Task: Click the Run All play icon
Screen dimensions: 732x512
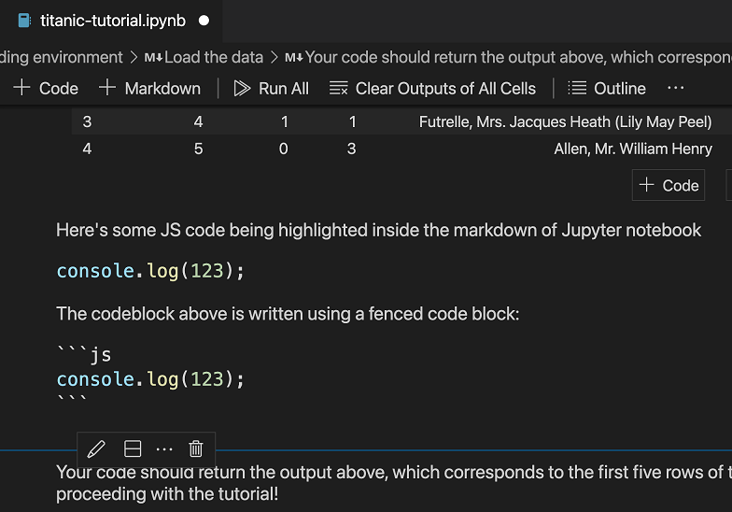Action: 242,88
